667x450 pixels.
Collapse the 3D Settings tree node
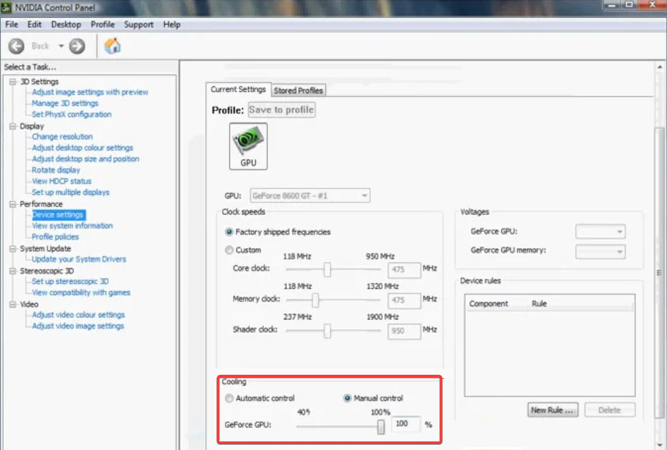click(13, 81)
